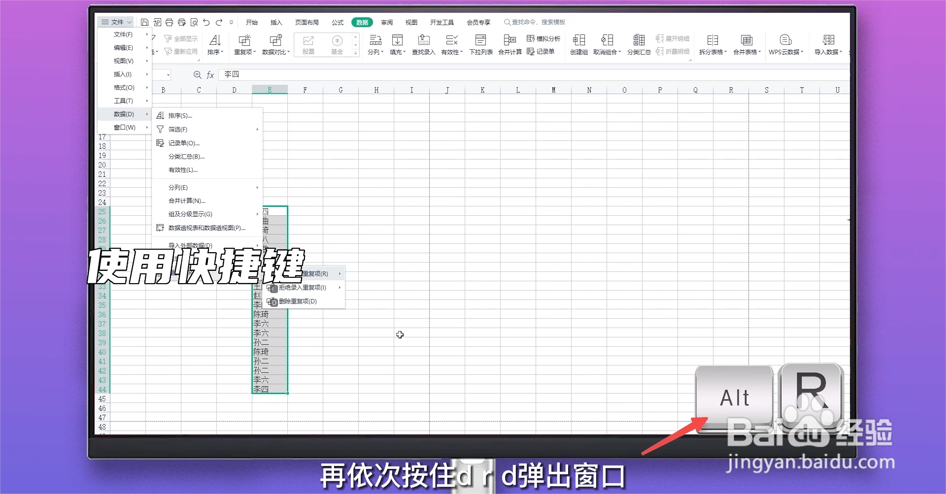Expand the quick access toolbar customize arrow

232,22
